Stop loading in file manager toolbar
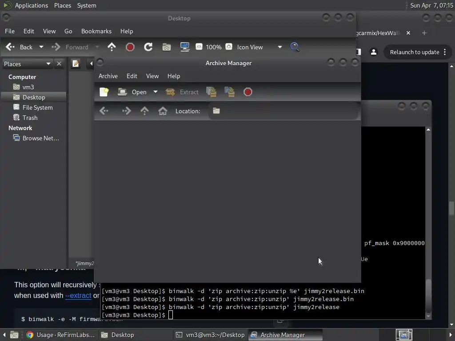Image resolution: width=455 pixels, height=341 pixels. [130, 47]
